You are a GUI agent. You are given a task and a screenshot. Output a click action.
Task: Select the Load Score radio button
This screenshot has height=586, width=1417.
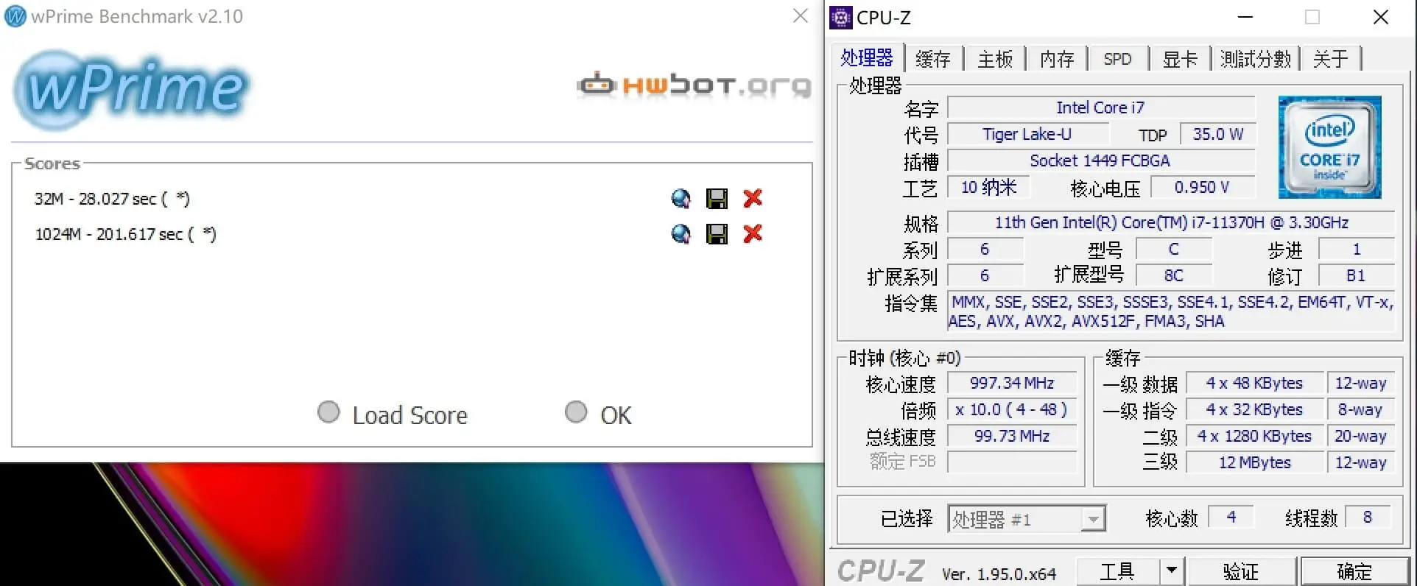coord(328,412)
